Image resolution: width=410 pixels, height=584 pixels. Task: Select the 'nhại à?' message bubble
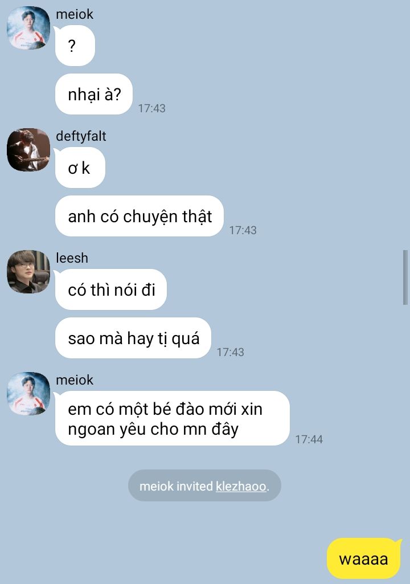(94, 94)
